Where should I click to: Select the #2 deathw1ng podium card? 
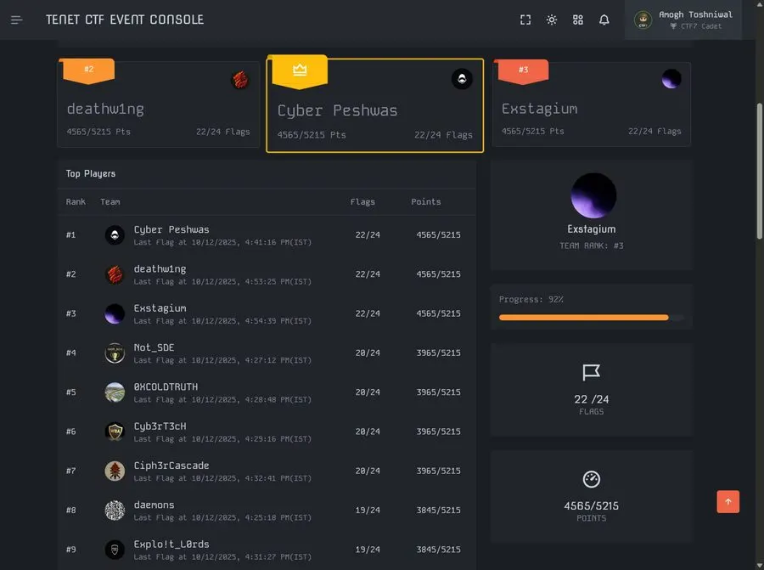(159, 104)
